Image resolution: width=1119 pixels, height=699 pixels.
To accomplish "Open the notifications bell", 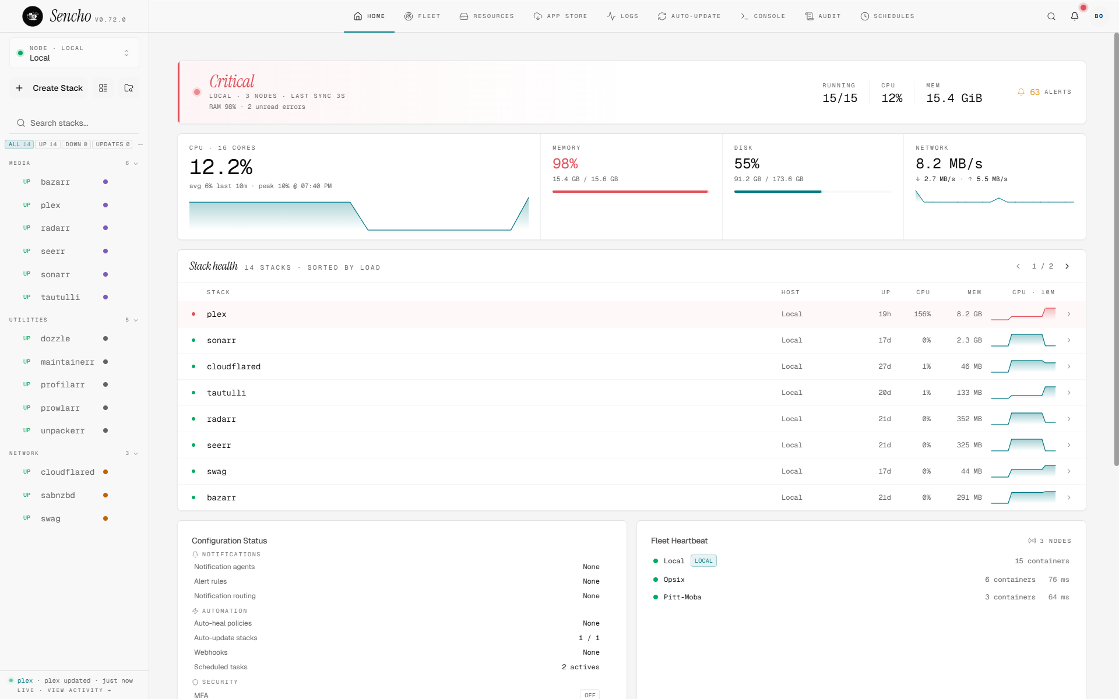I will (1075, 16).
